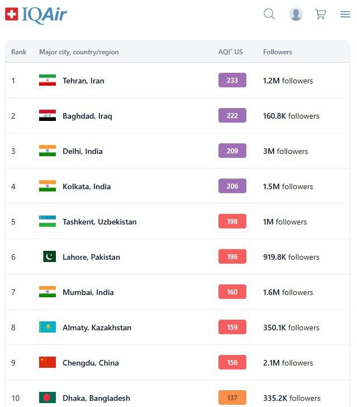Open the shopping cart icon
357x407 pixels.
pos(321,15)
